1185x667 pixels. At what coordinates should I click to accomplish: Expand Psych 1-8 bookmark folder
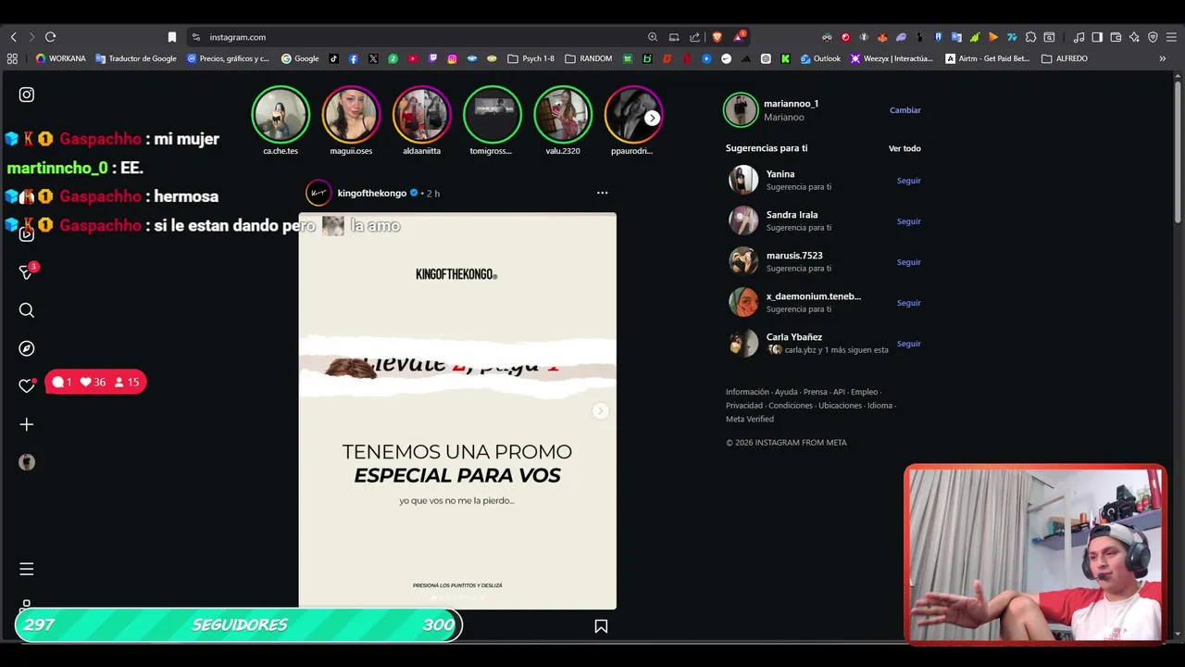[x=531, y=58]
